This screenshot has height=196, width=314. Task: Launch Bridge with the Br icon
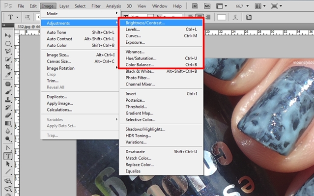click(x=195, y=6)
